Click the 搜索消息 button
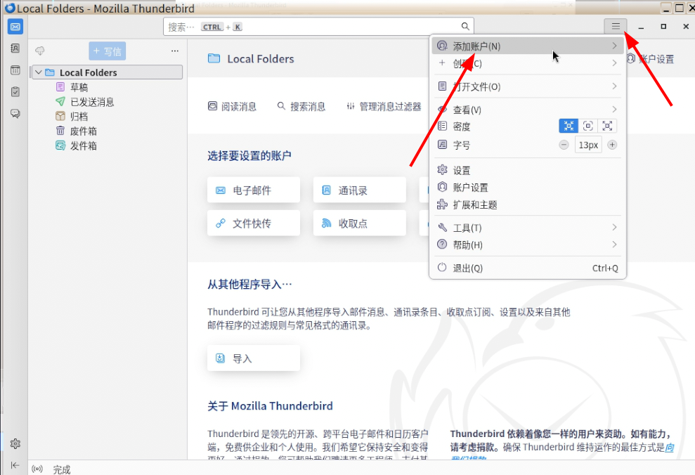The height and width of the screenshot is (475, 695). pyautogui.click(x=301, y=106)
